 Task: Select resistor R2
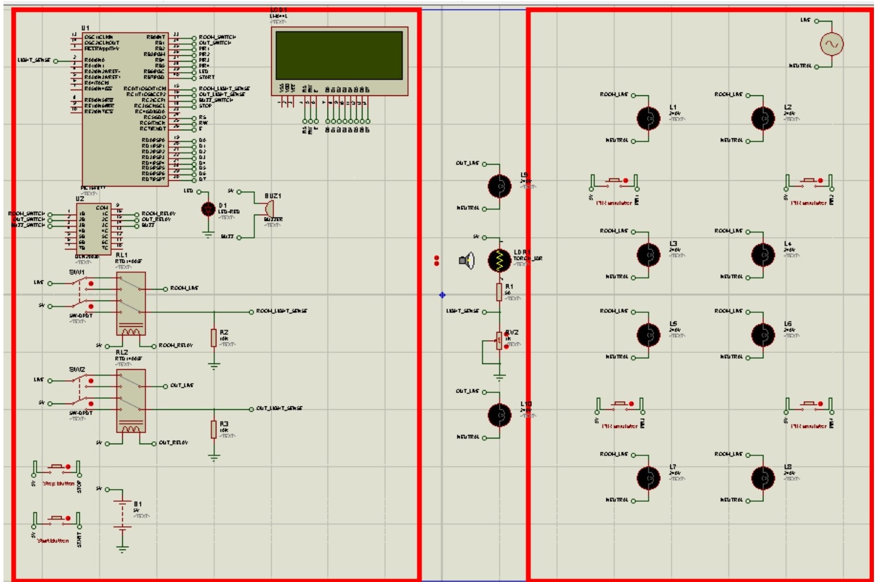(214, 338)
